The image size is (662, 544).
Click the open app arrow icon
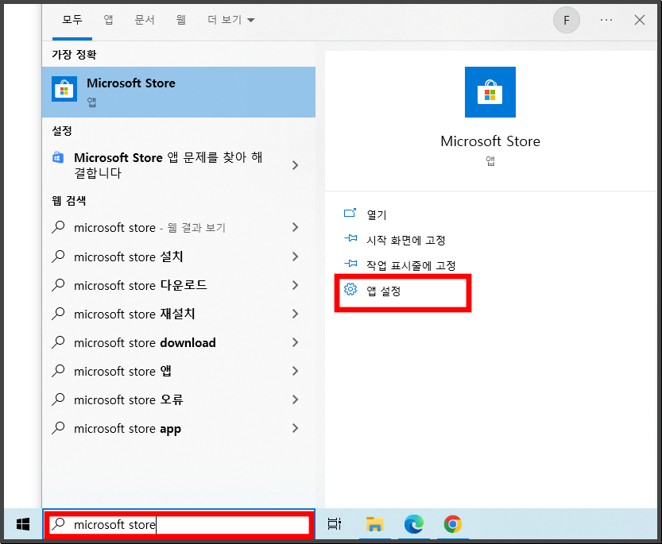(350, 213)
